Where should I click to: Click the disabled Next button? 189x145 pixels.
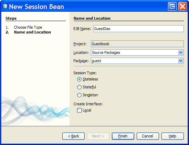point(98,136)
